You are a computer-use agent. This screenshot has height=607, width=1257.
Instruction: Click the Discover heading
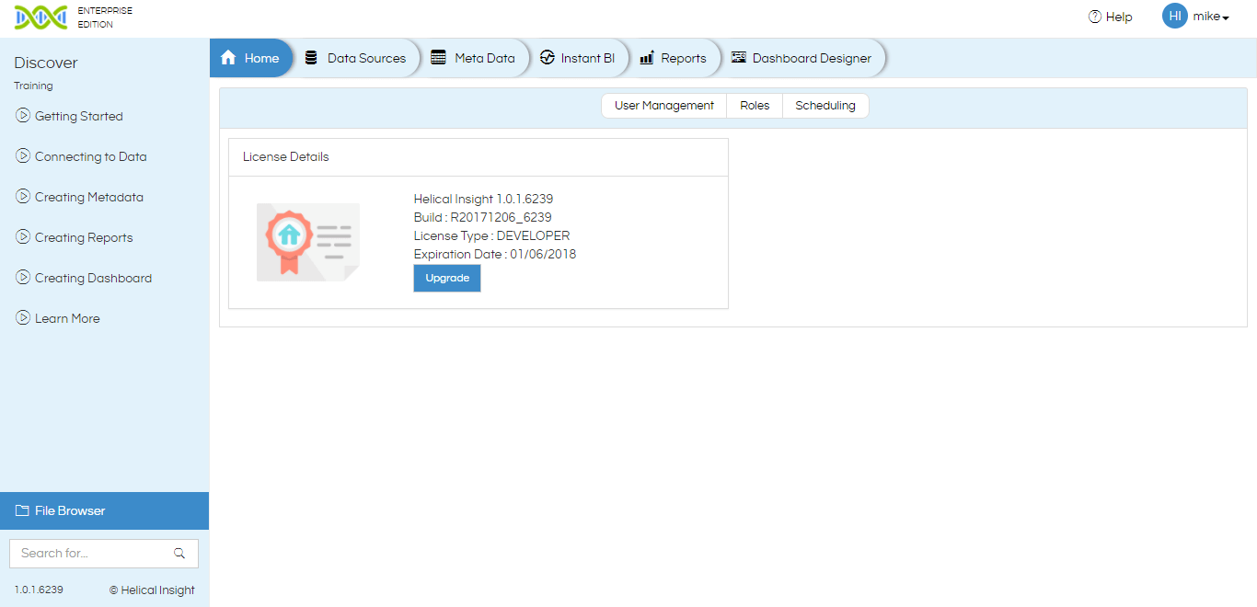(x=46, y=63)
